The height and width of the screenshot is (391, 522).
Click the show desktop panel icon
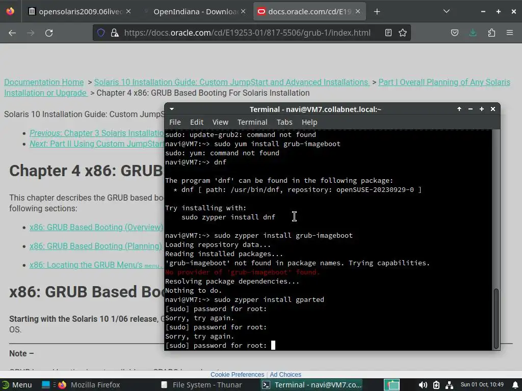pyautogui.click(x=45, y=385)
